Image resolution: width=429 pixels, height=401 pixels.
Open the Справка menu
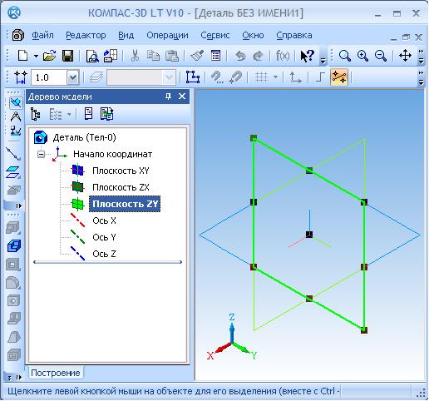pos(294,35)
